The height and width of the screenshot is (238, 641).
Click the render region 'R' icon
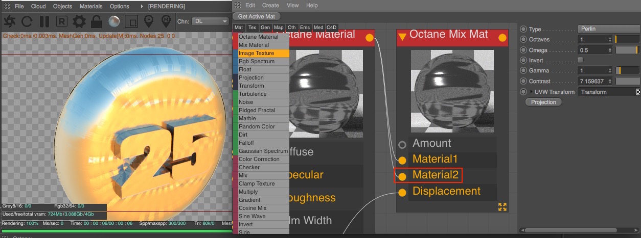(x=62, y=22)
